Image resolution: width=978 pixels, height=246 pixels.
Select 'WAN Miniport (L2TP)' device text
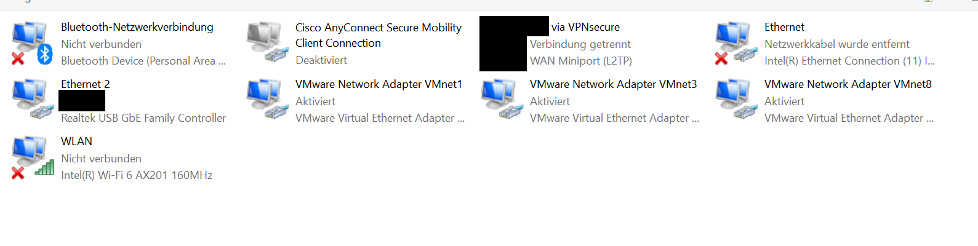click(x=580, y=61)
